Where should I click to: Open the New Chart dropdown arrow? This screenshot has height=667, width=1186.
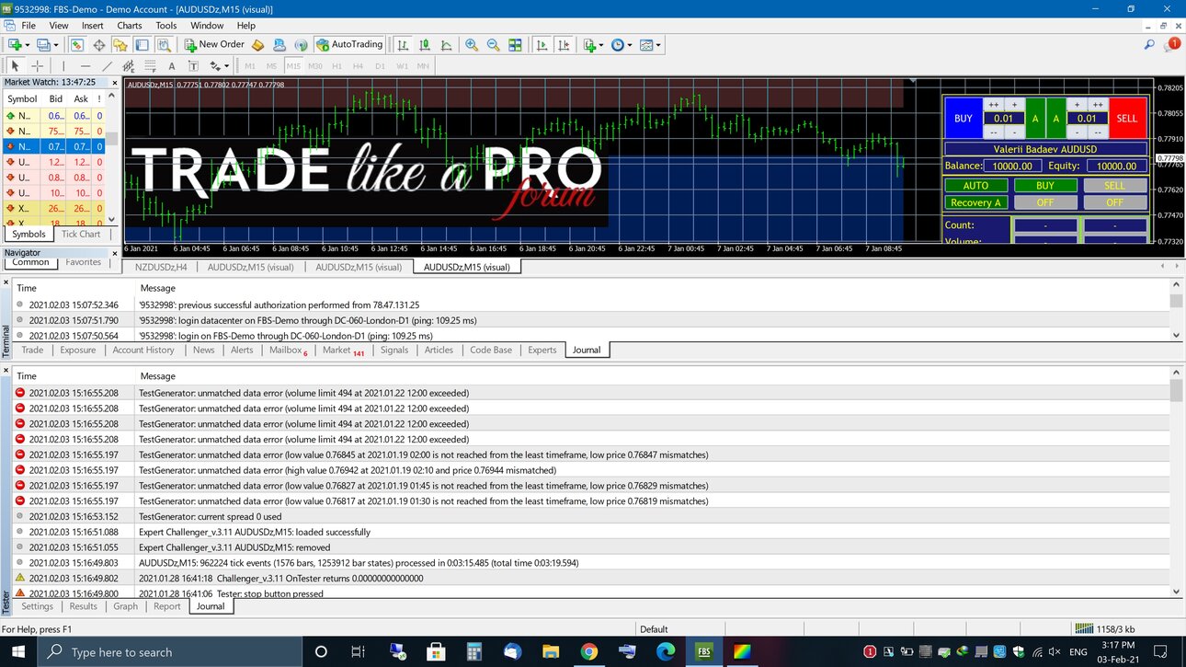tap(28, 44)
